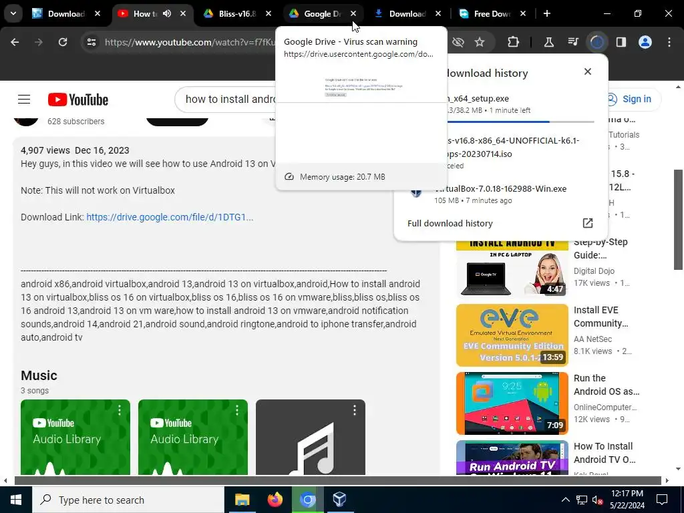Open the notification center icon

[x=662, y=500]
